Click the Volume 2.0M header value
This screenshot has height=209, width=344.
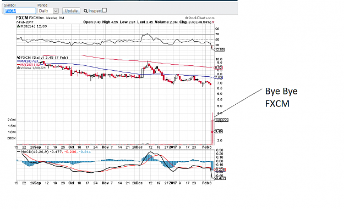tap(166, 22)
